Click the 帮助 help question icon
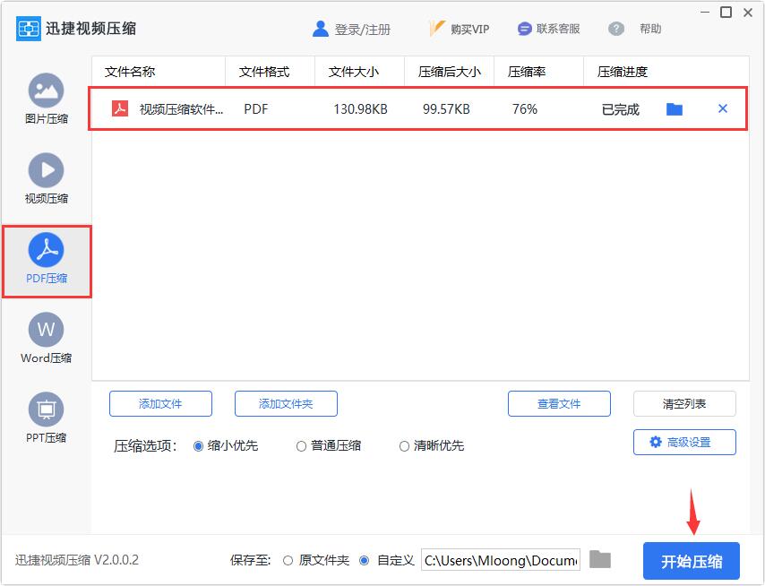Viewport: 765px width, 586px height. point(616,29)
